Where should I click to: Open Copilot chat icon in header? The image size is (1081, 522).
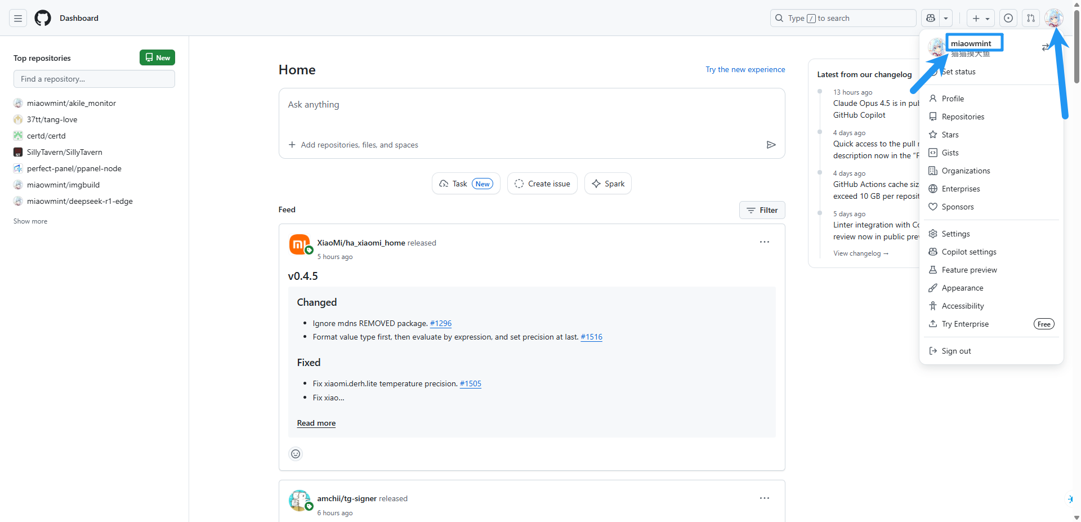point(931,18)
